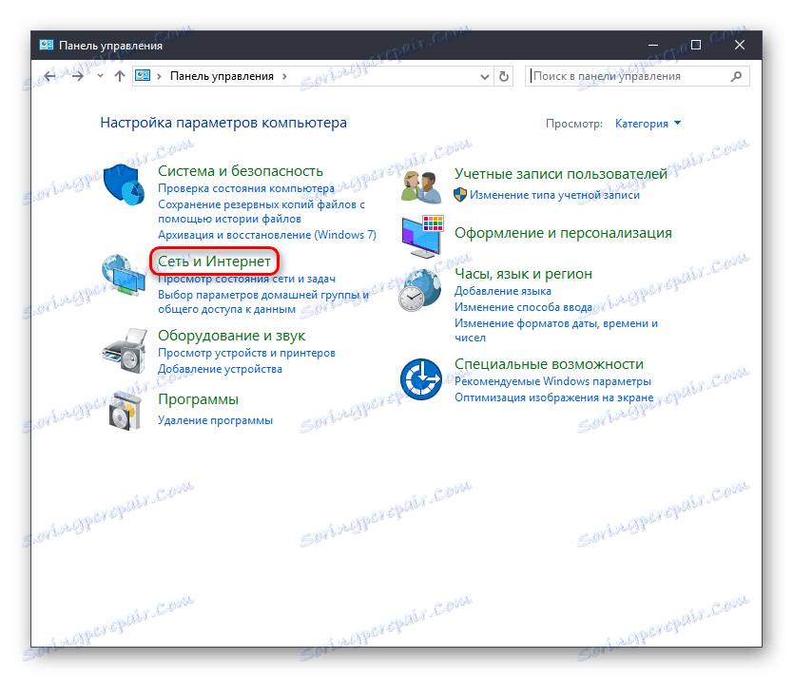Open the address bar history dropdown

point(484,75)
